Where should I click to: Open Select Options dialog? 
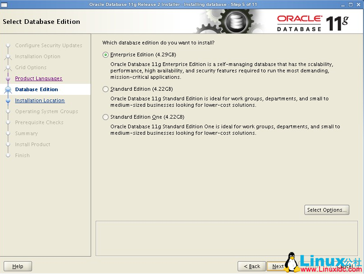pos(326,210)
